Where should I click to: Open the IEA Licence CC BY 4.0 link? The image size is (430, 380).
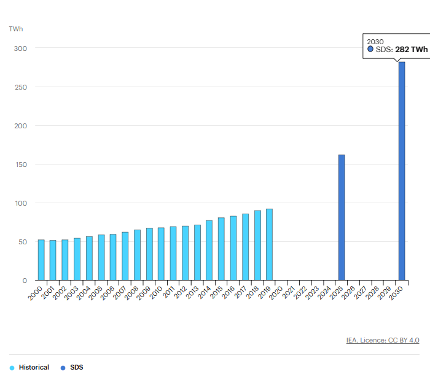tap(382, 340)
